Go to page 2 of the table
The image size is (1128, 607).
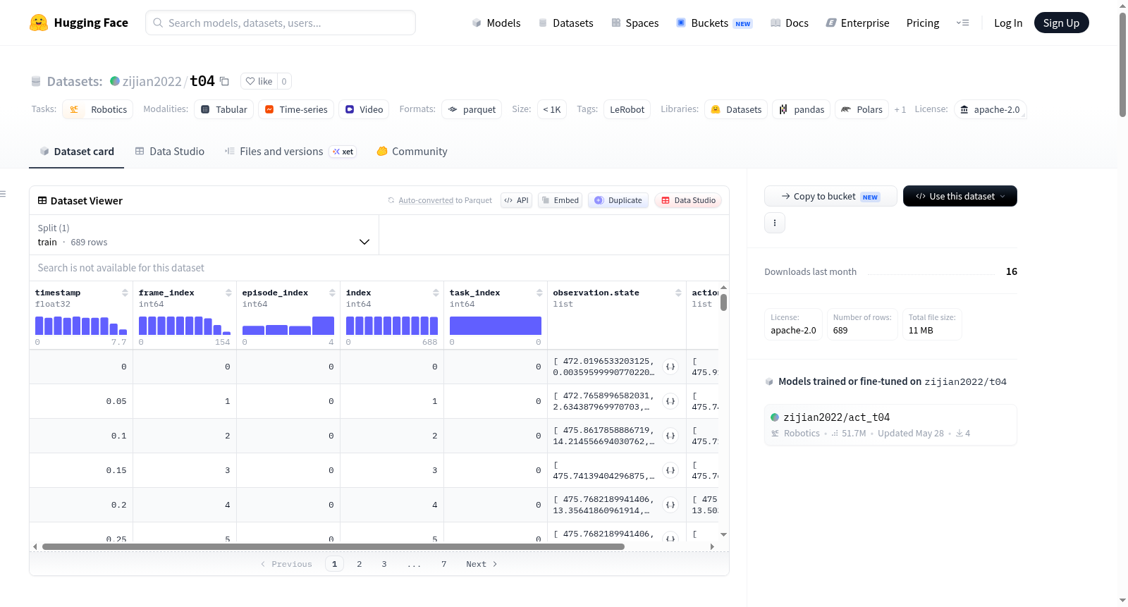(360, 564)
